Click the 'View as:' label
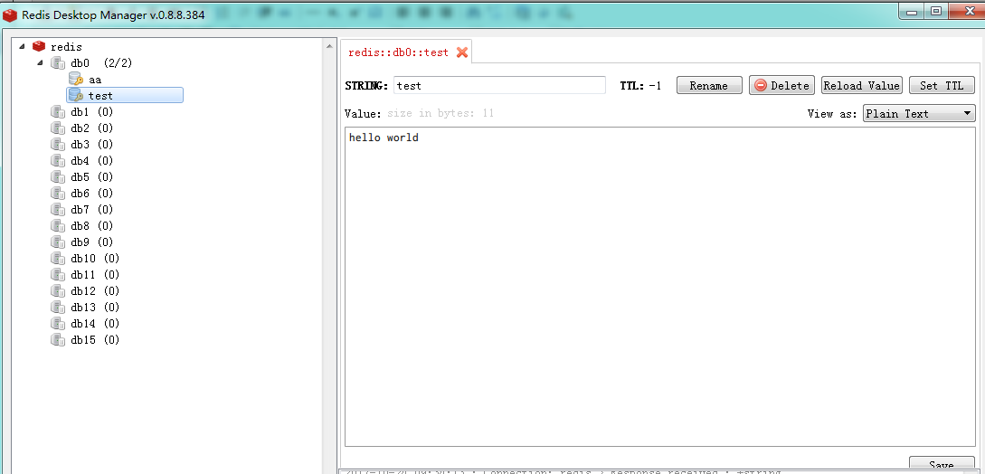The height and width of the screenshot is (474, 985). pyautogui.click(x=832, y=114)
